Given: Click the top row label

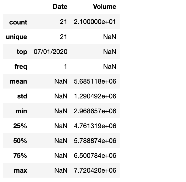Looking at the screenshot, I should click(22, 52).
